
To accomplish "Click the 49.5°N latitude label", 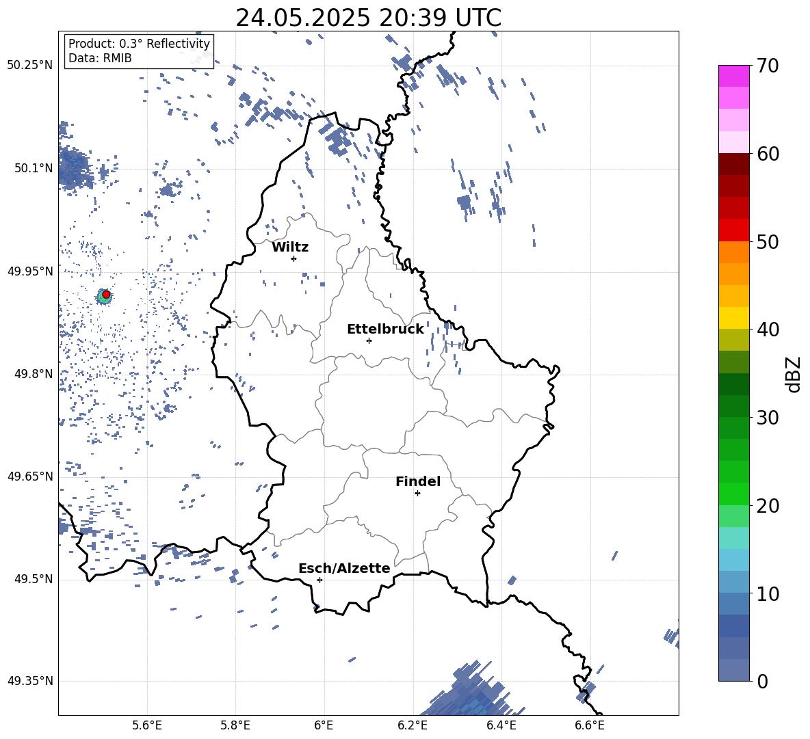I will click(x=34, y=579).
